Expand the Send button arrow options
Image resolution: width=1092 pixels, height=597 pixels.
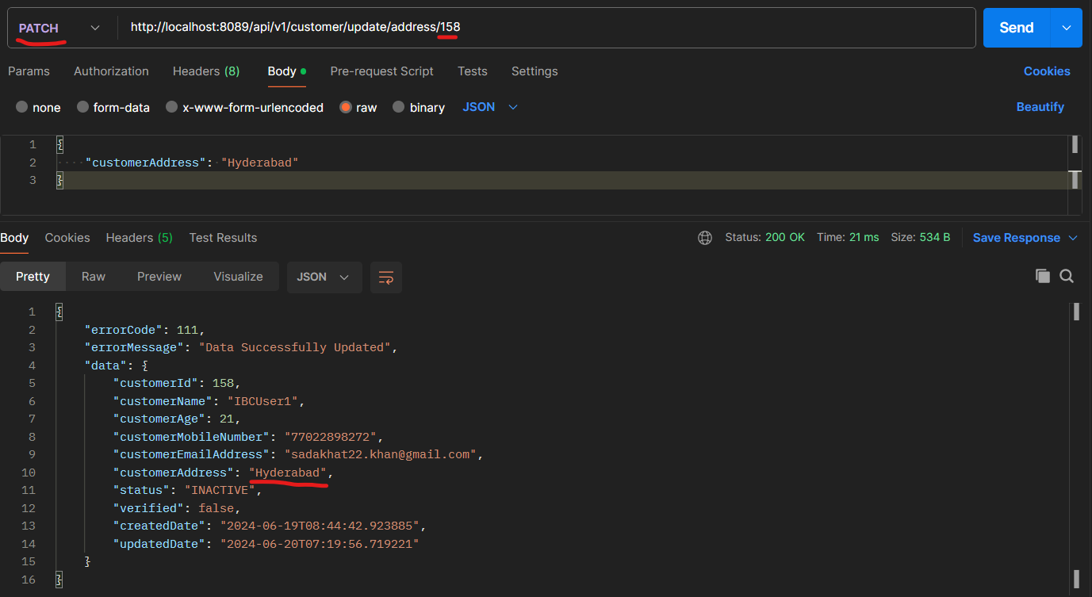click(x=1066, y=28)
